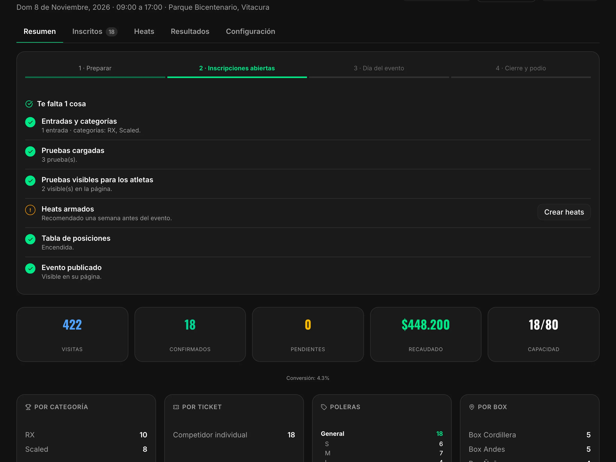Click the Entradas y categorías title

click(x=79, y=121)
